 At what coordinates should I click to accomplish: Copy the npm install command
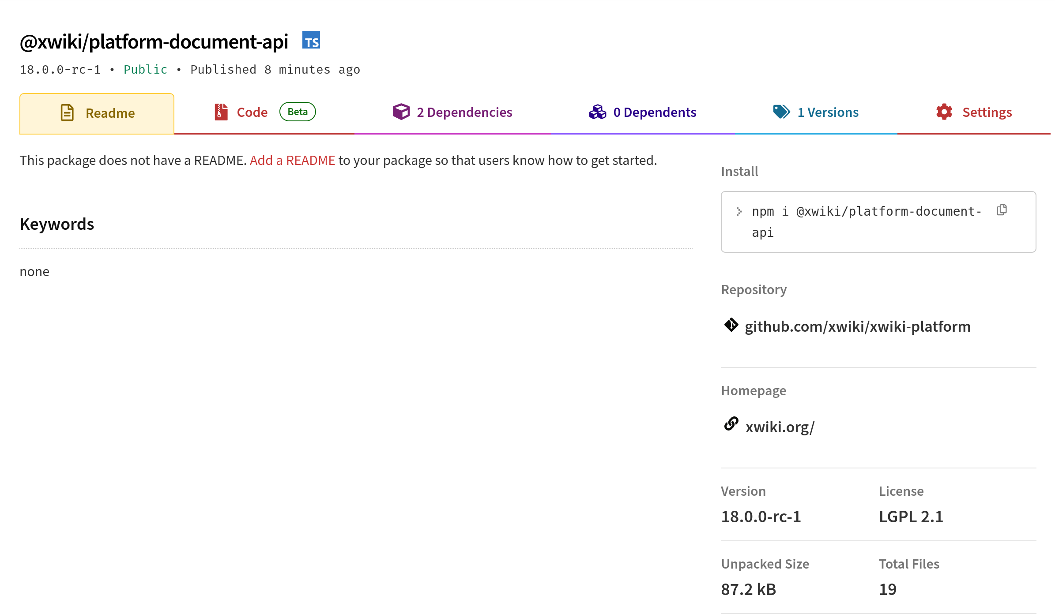tap(1002, 210)
